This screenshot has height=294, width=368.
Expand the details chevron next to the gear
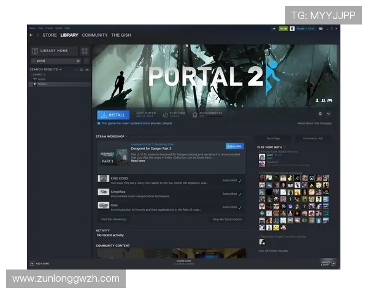click(x=329, y=114)
